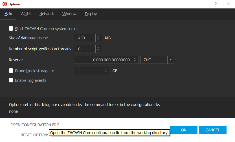Click the 'MiB' unit label
This screenshot has height=142, width=235.
coord(108,38)
